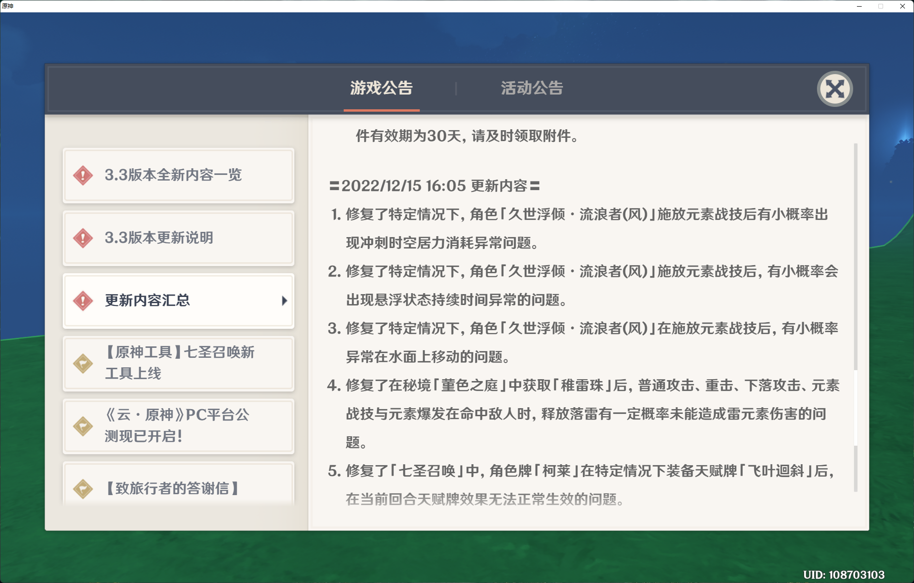Select the 游戏公告 tab
914x583 pixels.
(x=381, y=88)
